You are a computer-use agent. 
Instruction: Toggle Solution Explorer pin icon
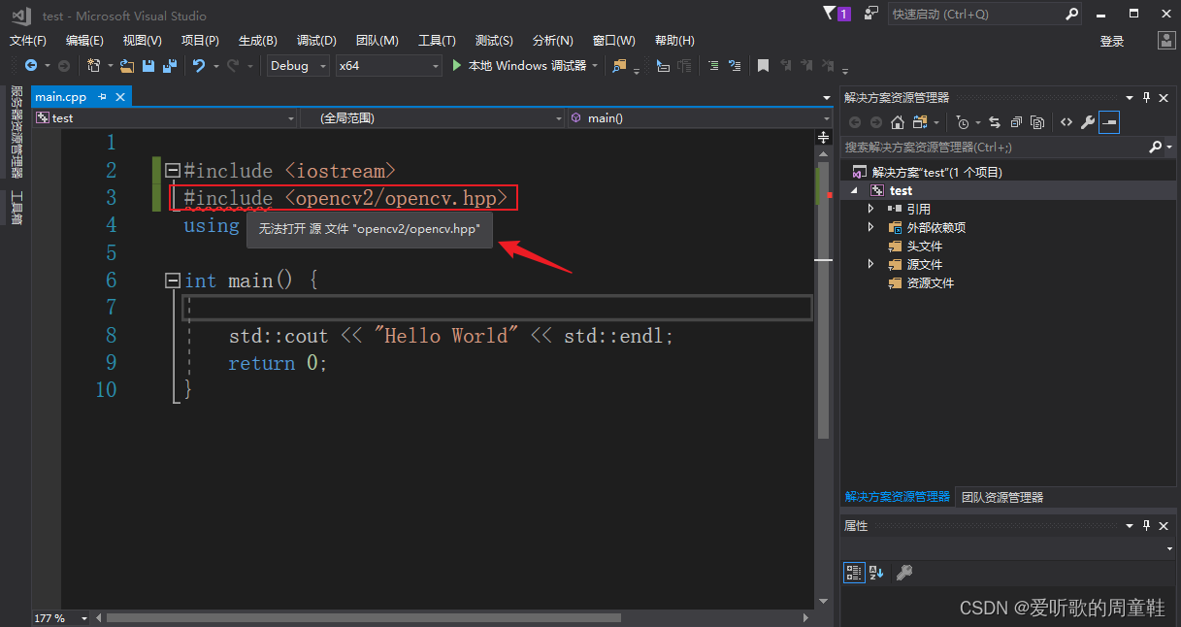click(x=1148, y=97)
